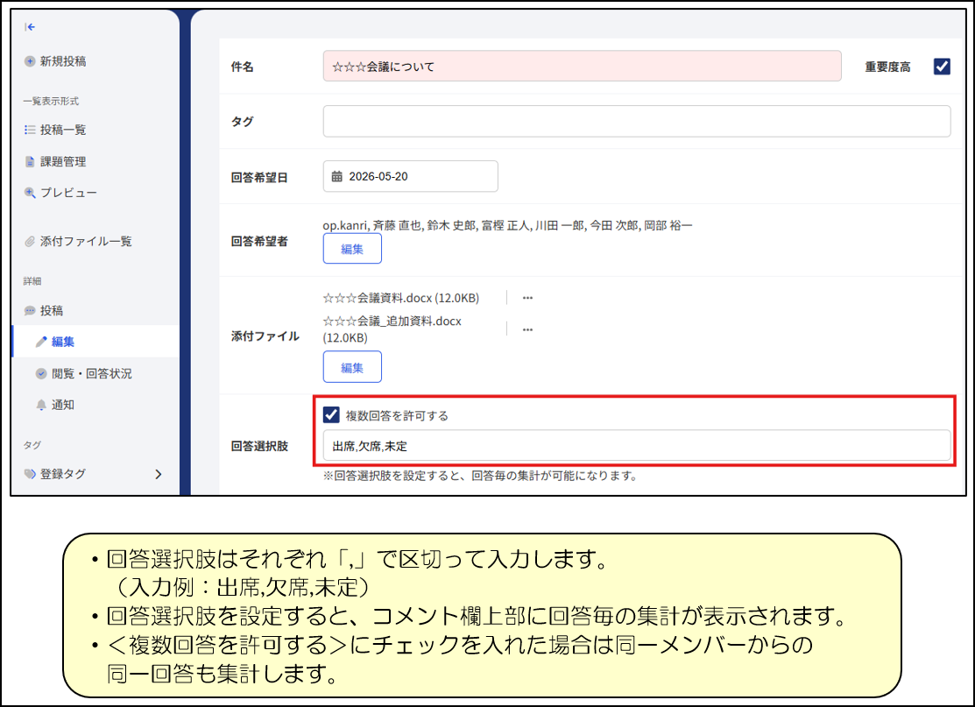This screenshot has height=707, width=975.
Task: Click the 編集 pencil icon
Action: [41, 342]
